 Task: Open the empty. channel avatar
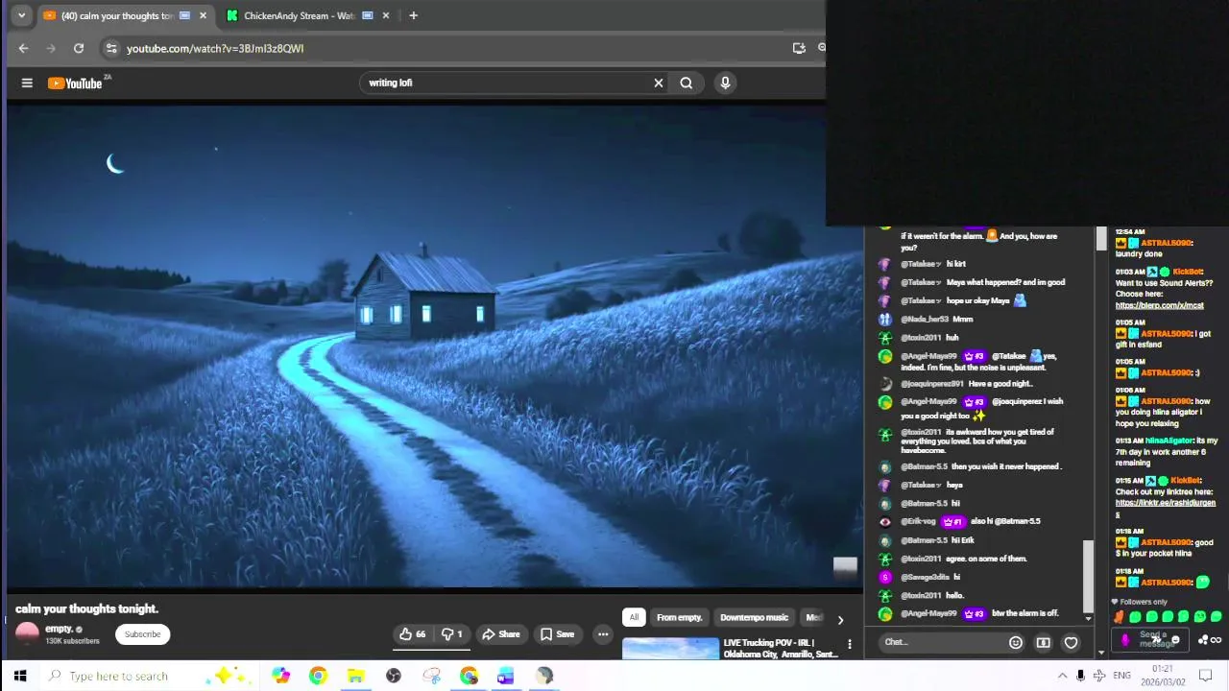[27, 633]
